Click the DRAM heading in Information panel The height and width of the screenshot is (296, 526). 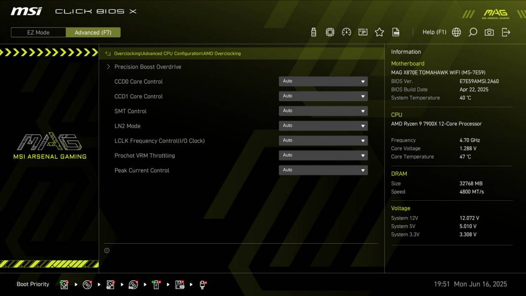399,174
